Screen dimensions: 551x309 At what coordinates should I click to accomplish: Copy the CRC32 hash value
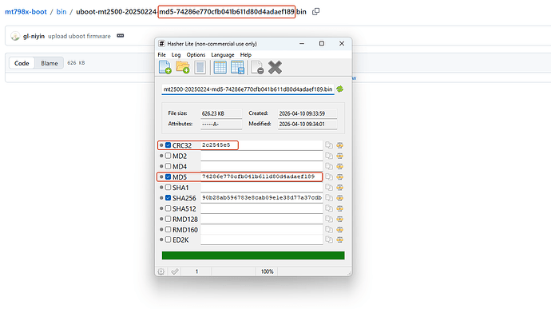point(329,145)
